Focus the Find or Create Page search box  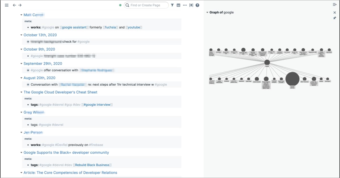[x=146, y=5]
